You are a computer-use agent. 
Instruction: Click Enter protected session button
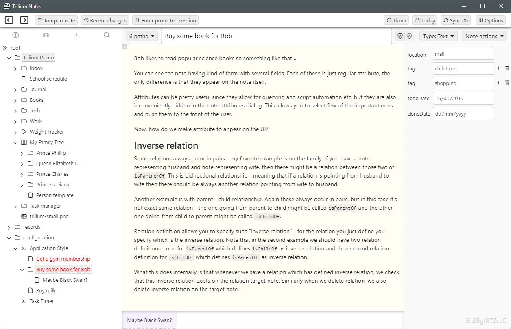pos(166,20)
